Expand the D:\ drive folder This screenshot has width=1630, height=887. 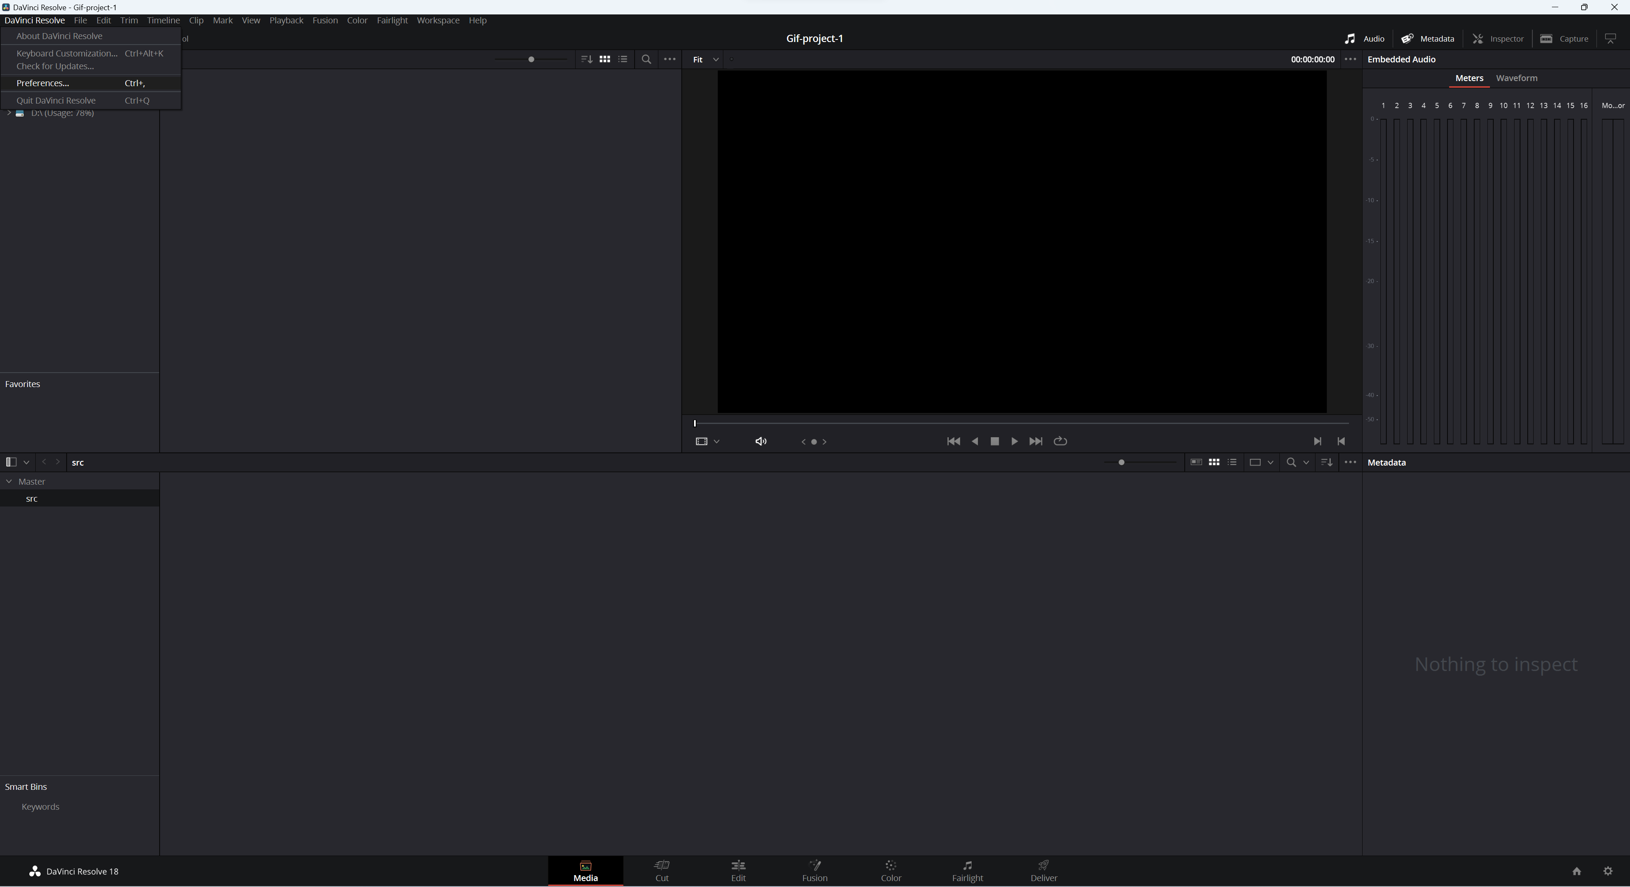tap(9, 113)
